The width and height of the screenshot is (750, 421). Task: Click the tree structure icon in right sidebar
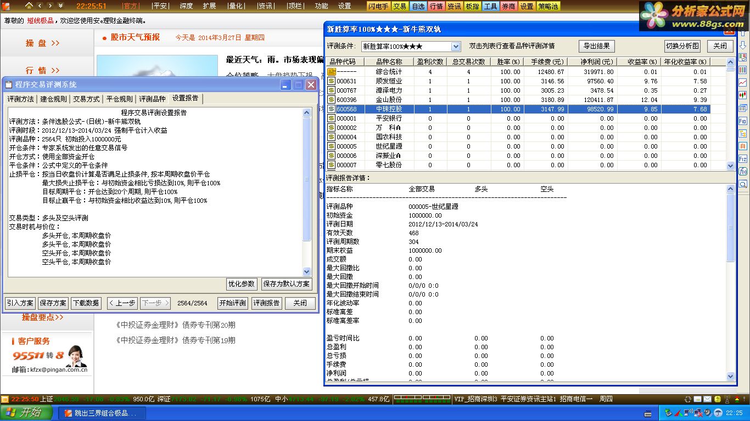[742, 133]
